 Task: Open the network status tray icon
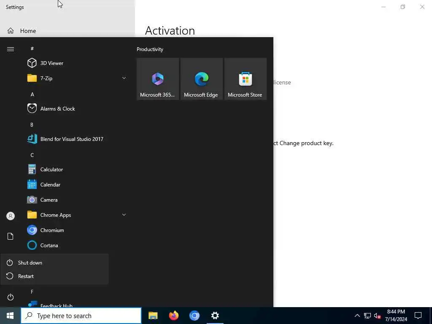[x=367, y=316]
